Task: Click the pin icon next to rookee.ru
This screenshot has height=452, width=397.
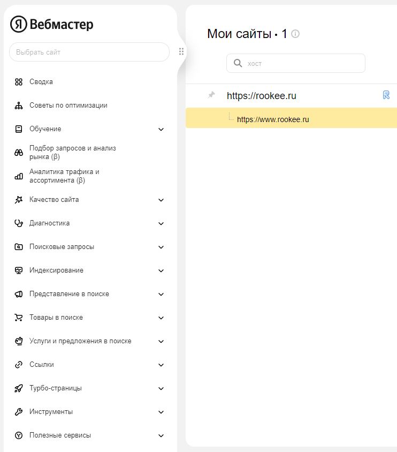Action: tap(211, 95)
